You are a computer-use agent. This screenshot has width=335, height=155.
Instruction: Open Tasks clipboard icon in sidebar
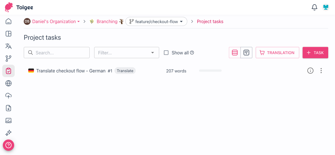(x=8, y=71)
